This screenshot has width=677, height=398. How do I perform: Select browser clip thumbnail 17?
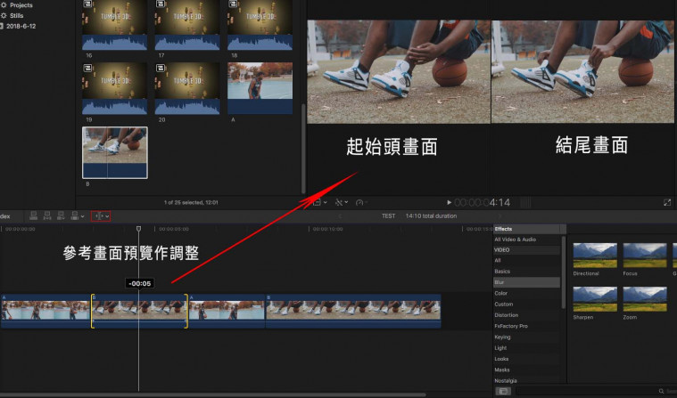click(x=187, y=25)
